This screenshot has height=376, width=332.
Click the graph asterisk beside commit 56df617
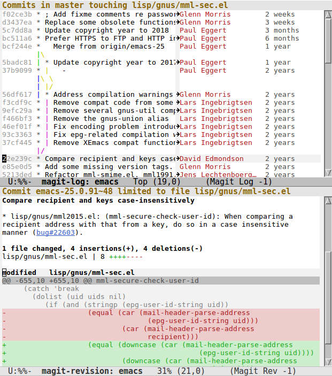39,95
